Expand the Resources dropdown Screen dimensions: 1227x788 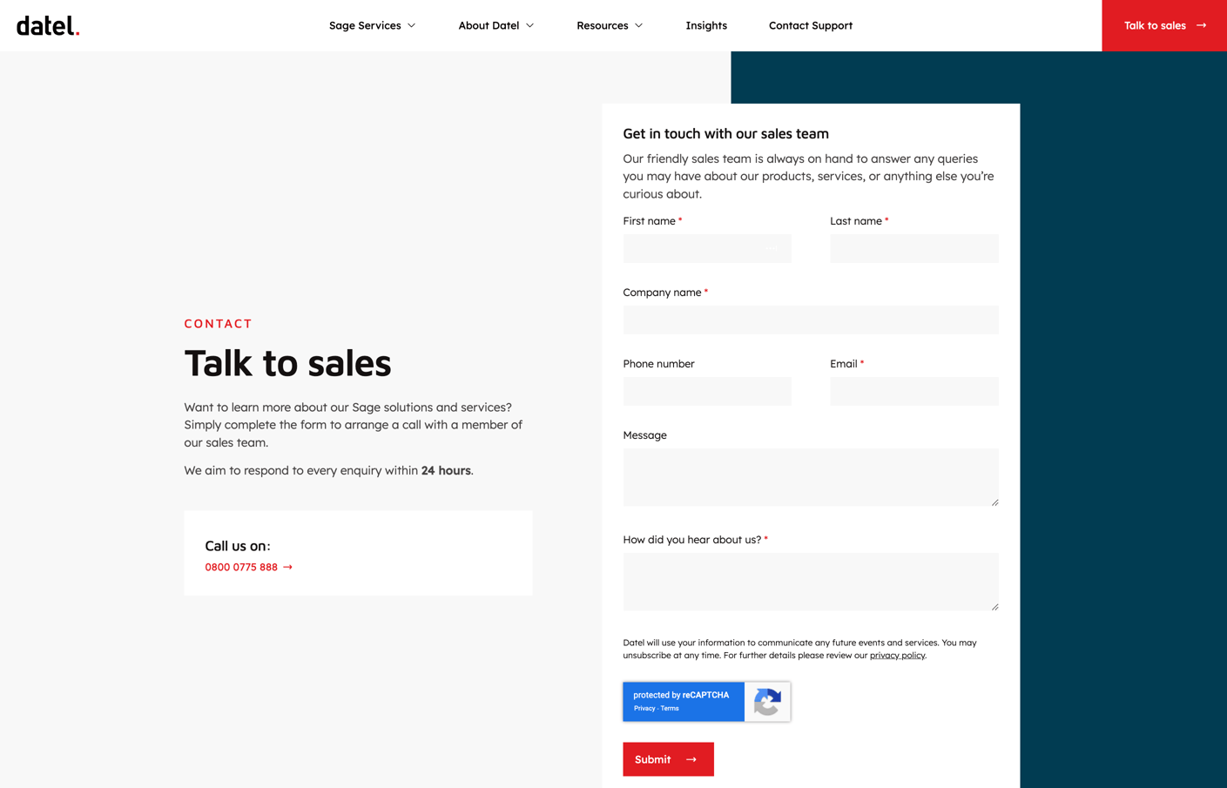[x=610, y=25]
